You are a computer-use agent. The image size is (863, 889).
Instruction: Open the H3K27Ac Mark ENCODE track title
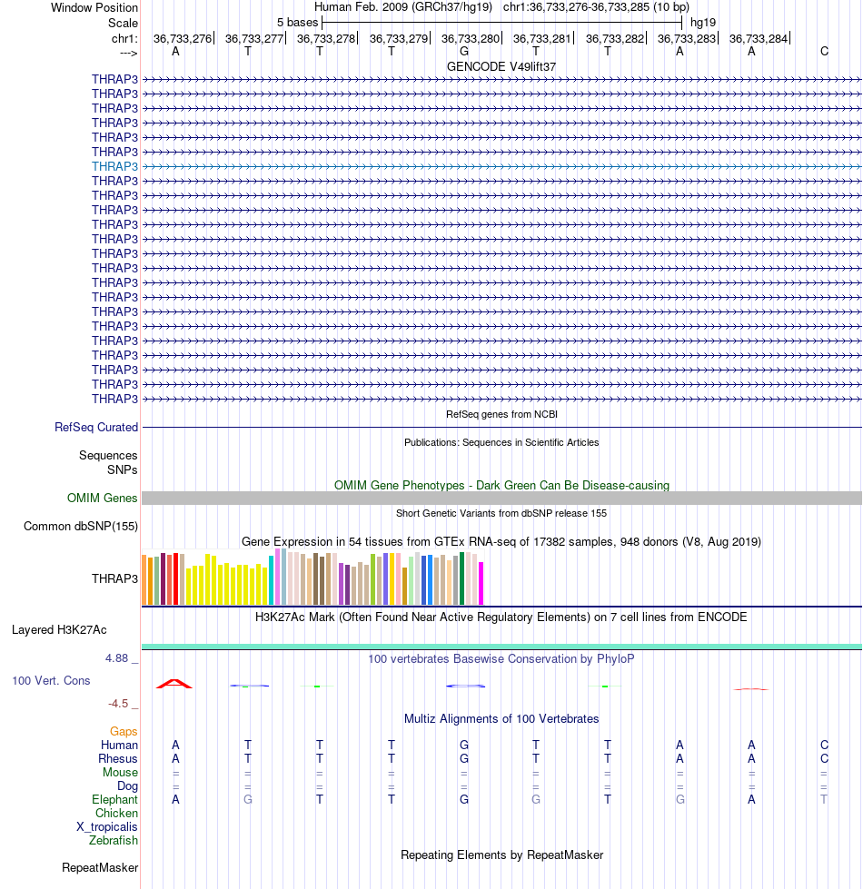501,617
